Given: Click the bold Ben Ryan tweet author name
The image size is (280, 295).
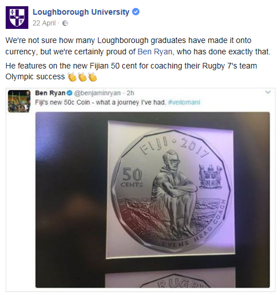Looking at the screenshot, I should click(50, 93).
